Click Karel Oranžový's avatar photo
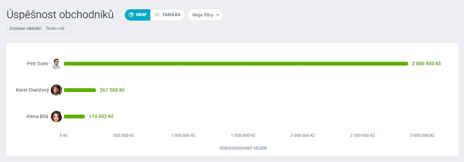Viewport: 464px width, 162px height. pyautogui.click(x=56, y=90)
